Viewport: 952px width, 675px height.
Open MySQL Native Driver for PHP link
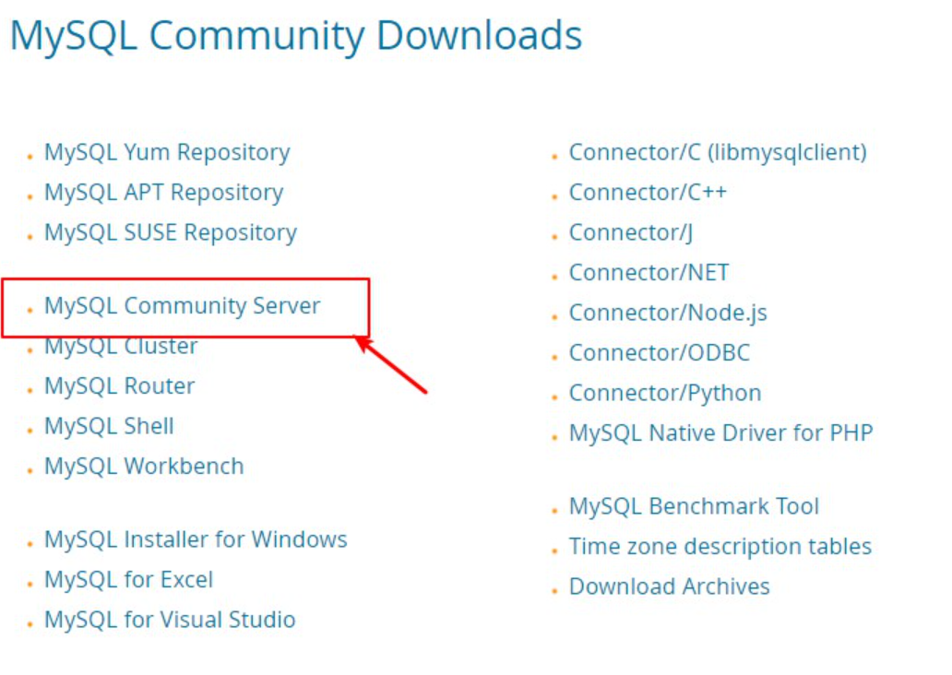tap(720, 432)
